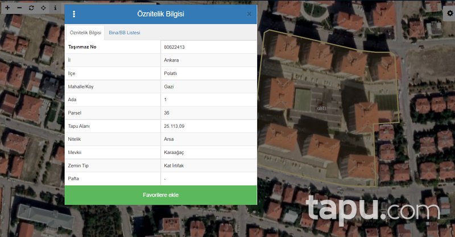455x237 pixels.
Task: Open the three-dot menu in dialog header
Action: coord(74,14)
